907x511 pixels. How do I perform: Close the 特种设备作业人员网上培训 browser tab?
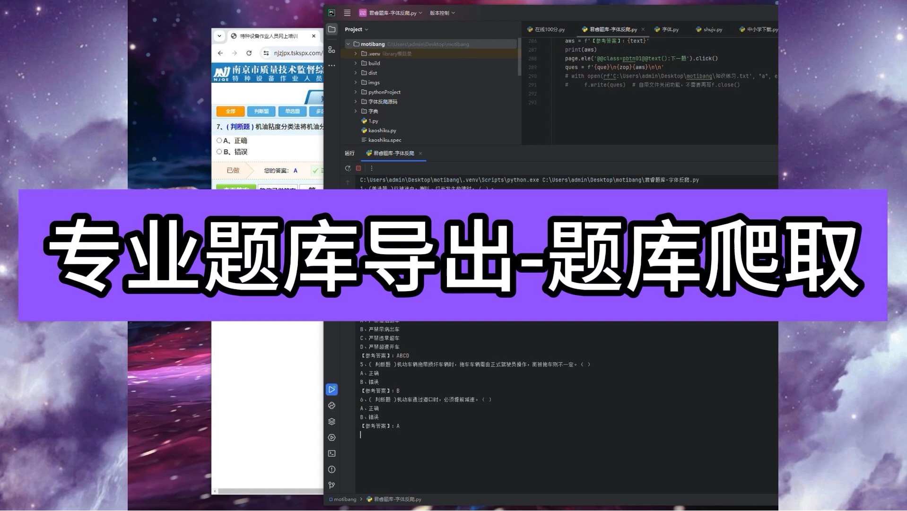tap(314, 36)
